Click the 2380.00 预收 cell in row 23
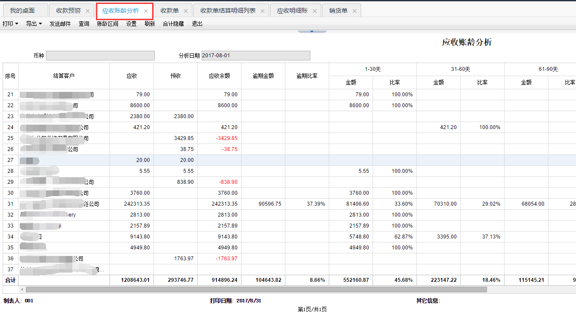 (x=176, y=116)
